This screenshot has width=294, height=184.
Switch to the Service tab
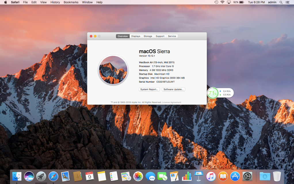(172, 36)
